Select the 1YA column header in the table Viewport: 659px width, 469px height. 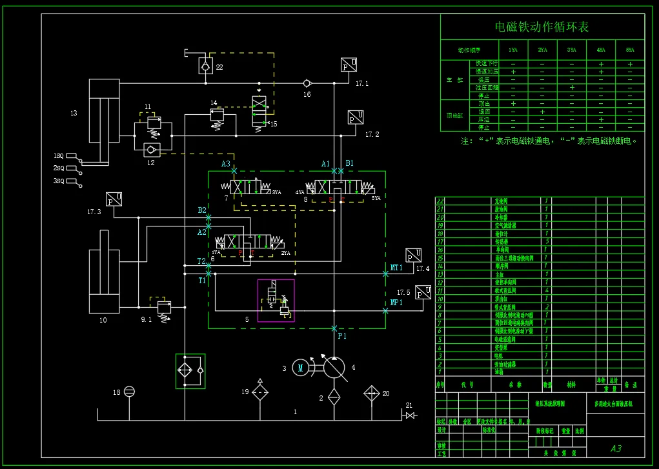tap(513, 50)
